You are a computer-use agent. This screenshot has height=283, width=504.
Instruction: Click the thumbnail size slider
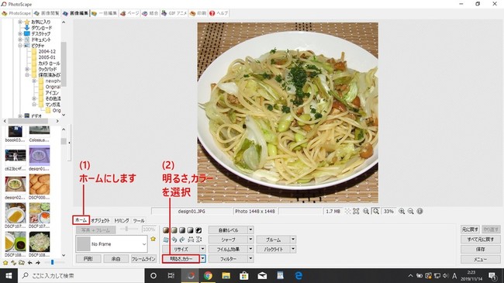[x=53, y=262]
